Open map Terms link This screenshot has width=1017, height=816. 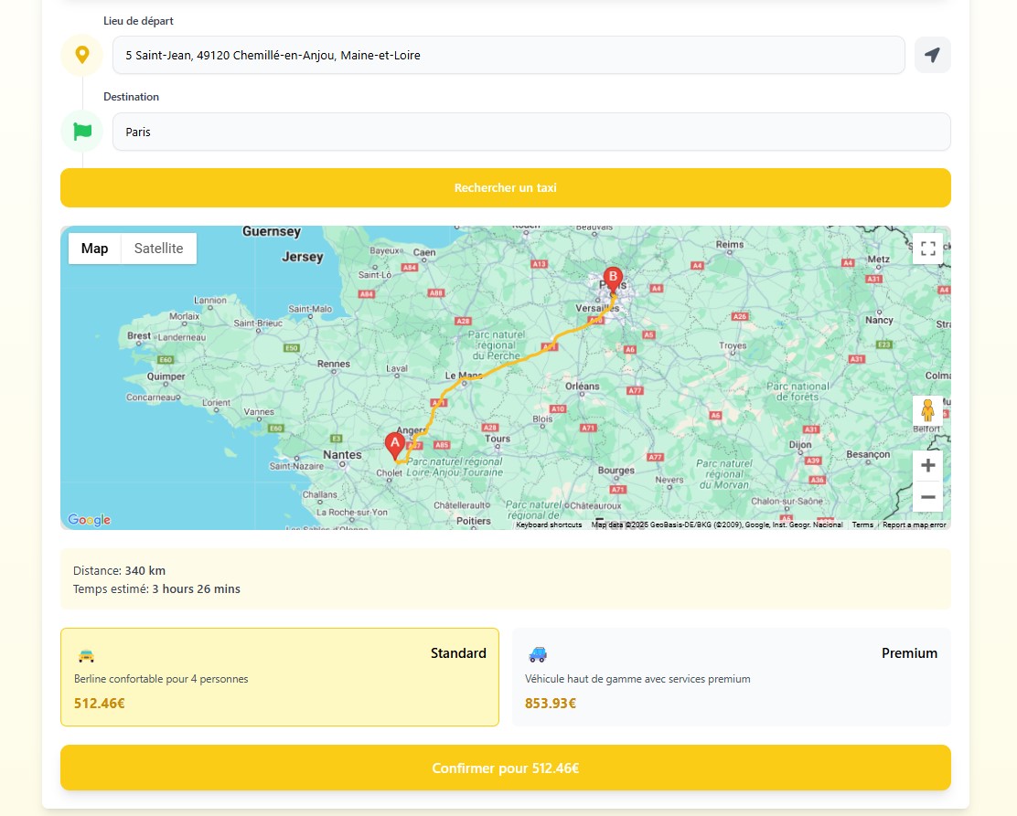[x=862, y=525]
